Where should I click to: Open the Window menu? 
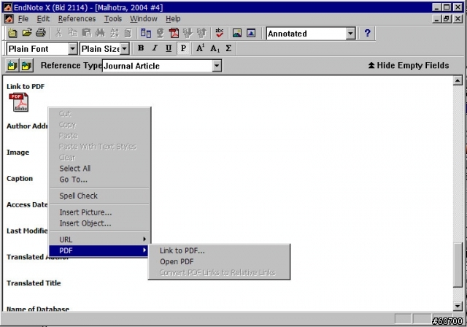click(x=144, y=19)
